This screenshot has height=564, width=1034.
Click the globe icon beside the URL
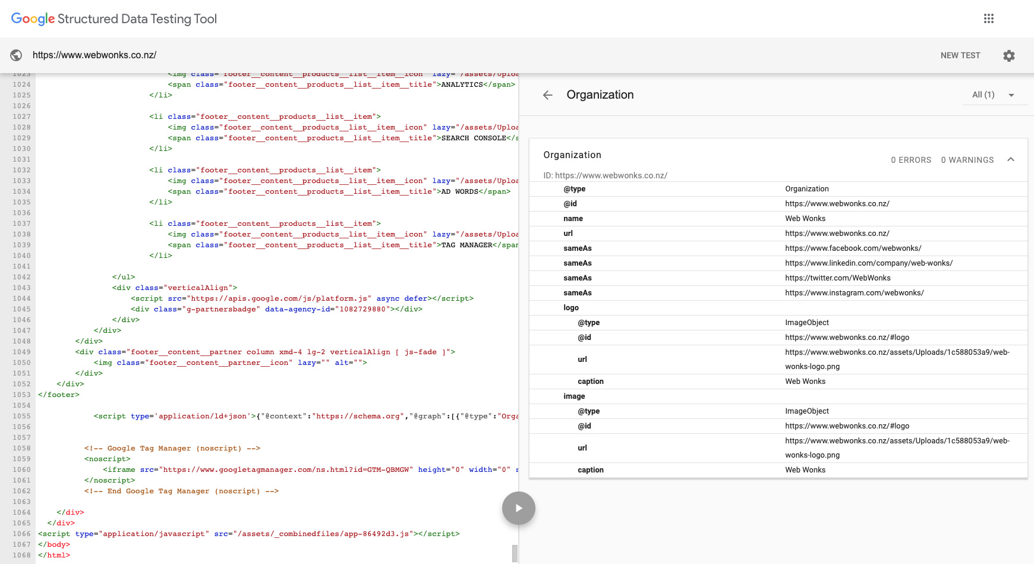tap(17, 55)
